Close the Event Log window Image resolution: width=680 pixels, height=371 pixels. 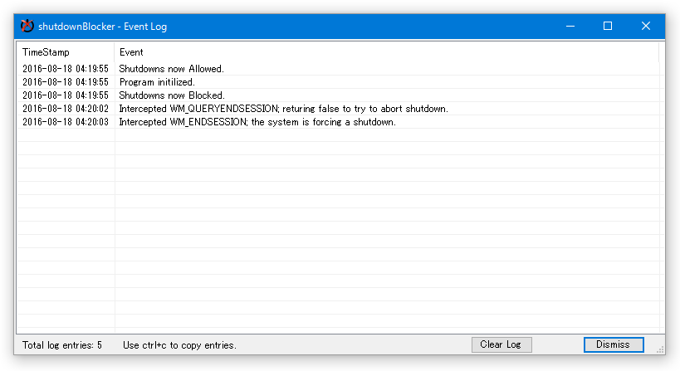click(x=646, y=26)
